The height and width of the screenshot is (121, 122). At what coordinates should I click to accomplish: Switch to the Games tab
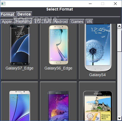click(x=77, y=22)
